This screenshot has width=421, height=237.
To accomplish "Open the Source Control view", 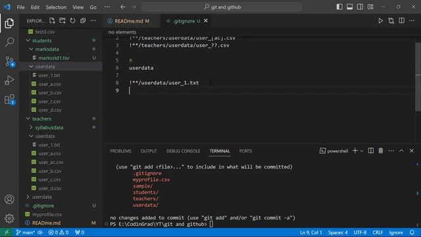I will 9,61.
